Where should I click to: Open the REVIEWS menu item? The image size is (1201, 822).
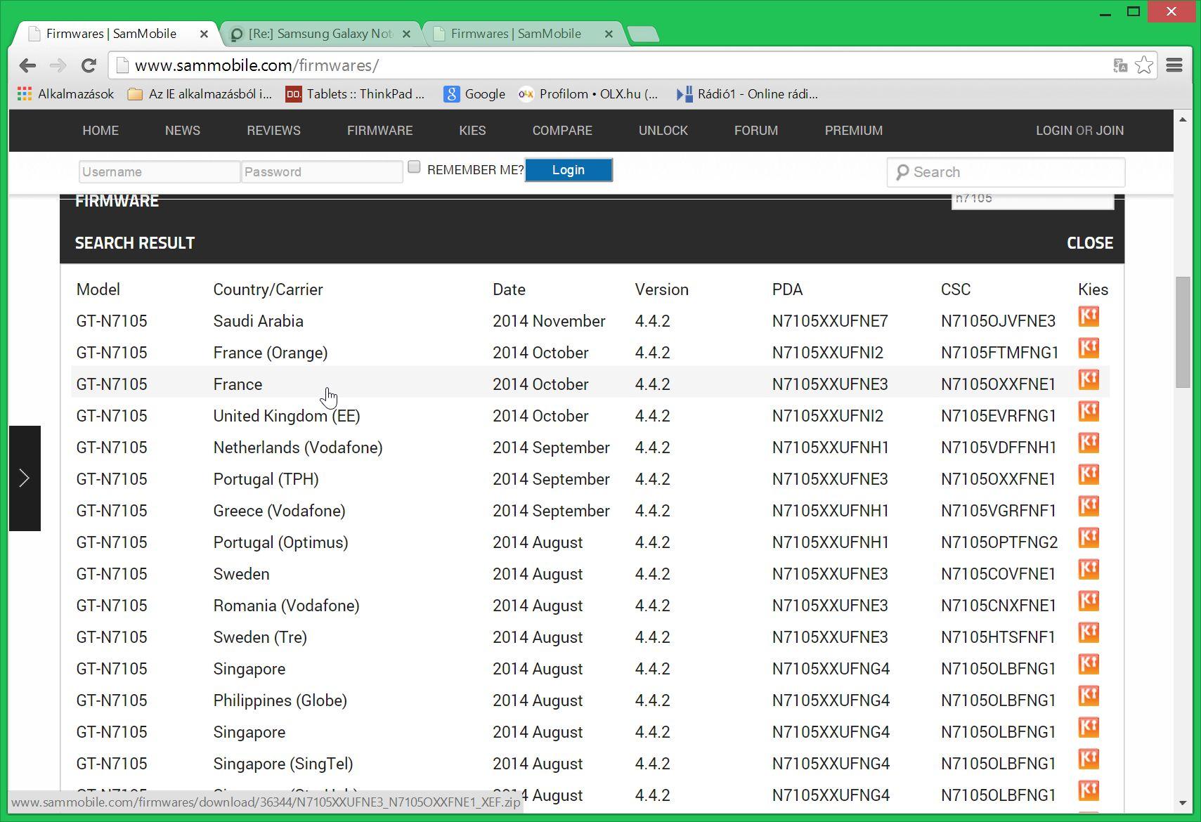(273, 131)
